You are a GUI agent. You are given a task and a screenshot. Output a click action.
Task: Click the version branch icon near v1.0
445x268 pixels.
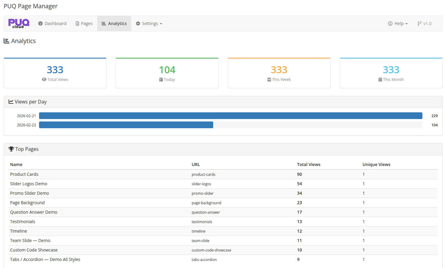click(x=420, y=23)
